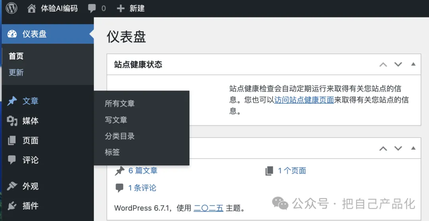Open the WordPress logo menu
429x221 pixels.
click(x=12, y=8)
